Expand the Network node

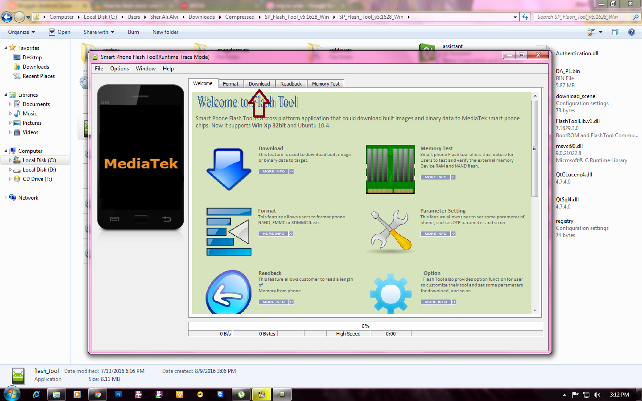pos(6,198)
